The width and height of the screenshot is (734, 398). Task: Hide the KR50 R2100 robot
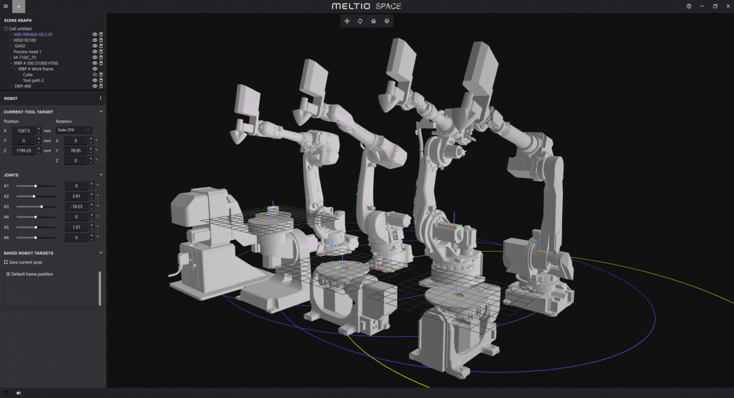pos(95,41)
